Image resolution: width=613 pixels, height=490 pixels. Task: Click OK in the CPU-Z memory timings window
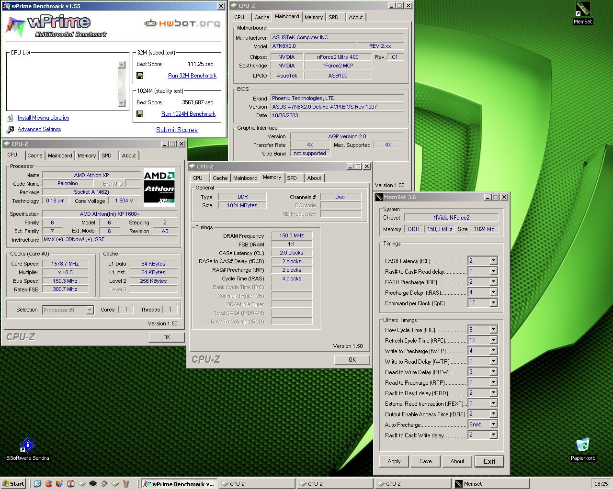point(352,359)
